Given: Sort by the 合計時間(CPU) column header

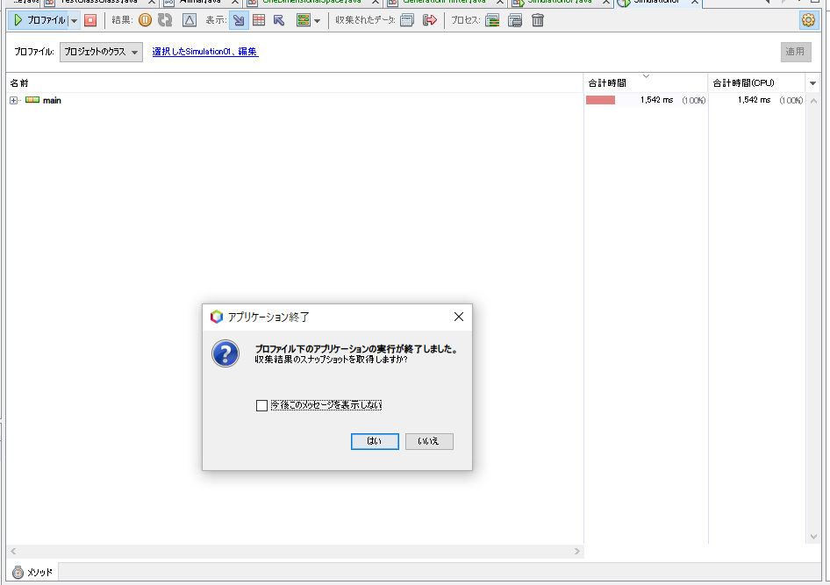Looking at the screenshot, I should (756, 83).
